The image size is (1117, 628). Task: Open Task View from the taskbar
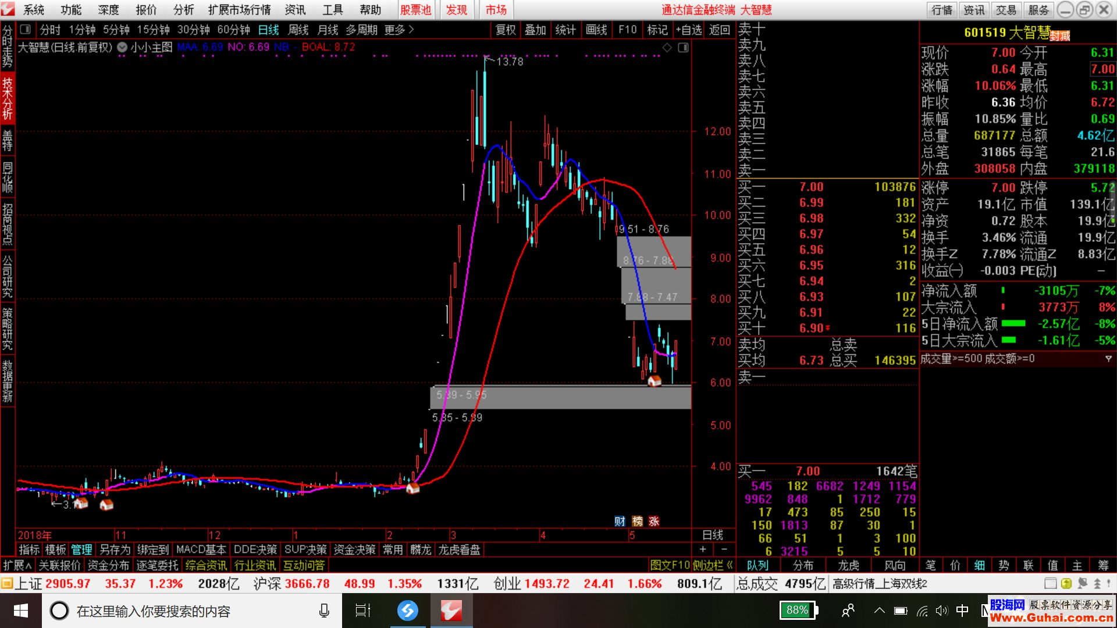tap(363, 611)
